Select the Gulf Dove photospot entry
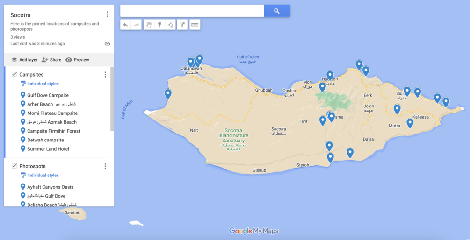The width and height of the screenshot is (470, 240). [46, 196]
